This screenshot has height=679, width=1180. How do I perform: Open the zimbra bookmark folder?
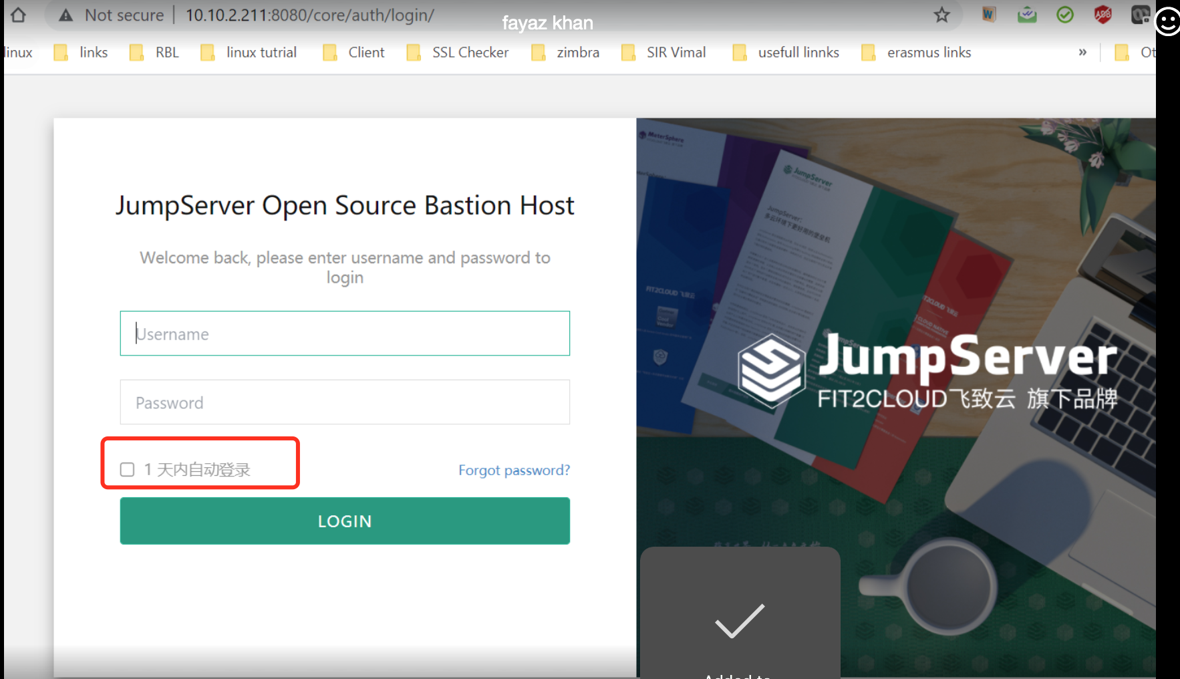565,52
